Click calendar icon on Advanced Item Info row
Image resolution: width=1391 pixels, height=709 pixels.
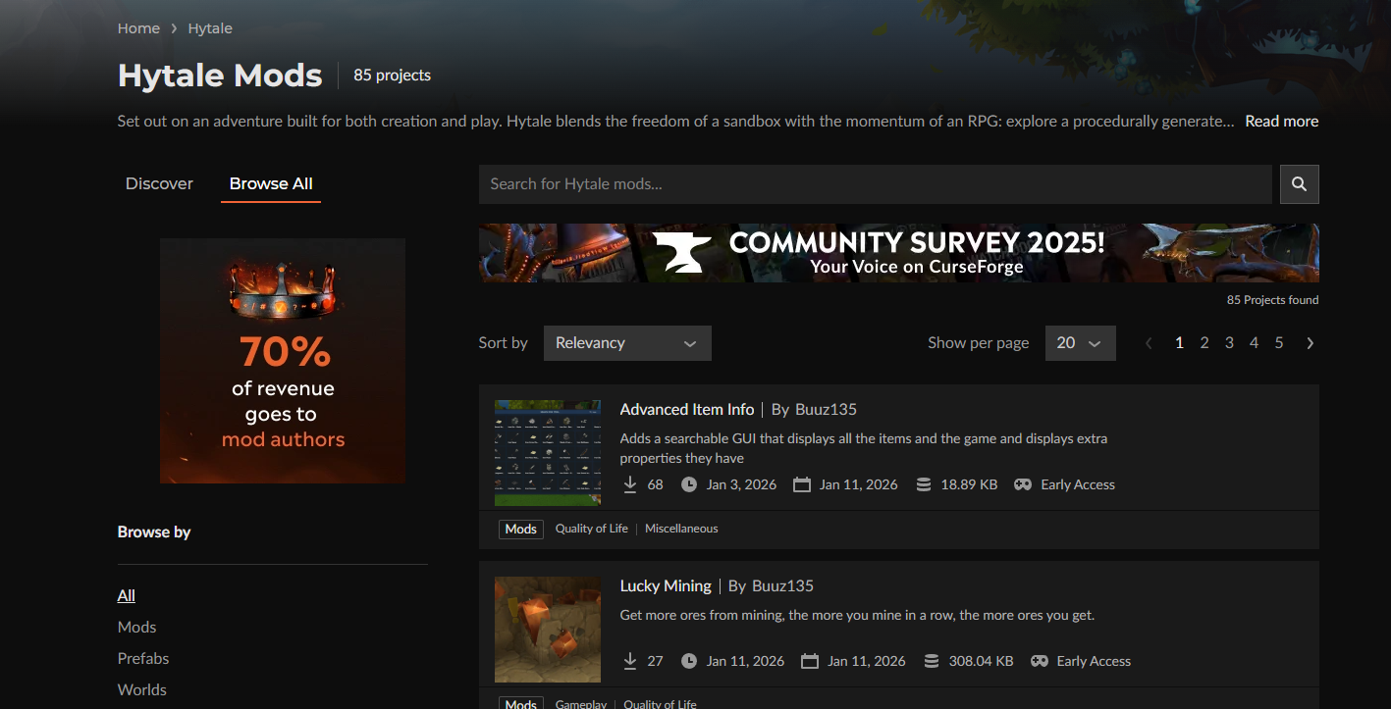tap(802, 484)
